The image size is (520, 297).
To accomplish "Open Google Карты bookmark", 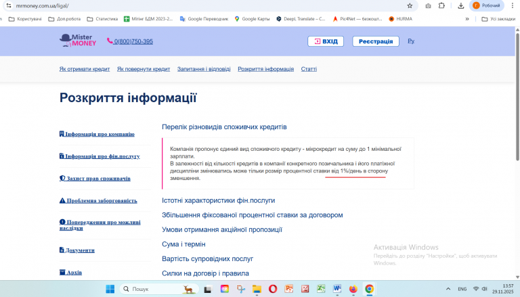I will click(252, 19).
